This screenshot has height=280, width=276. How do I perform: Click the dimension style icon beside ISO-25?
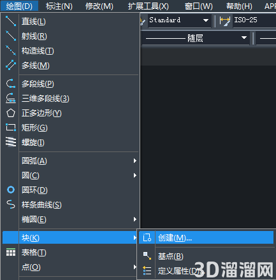225,21
